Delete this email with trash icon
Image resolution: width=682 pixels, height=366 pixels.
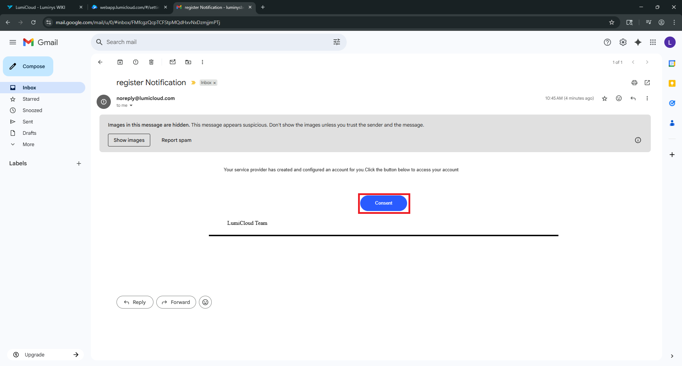click(x=151, y=62)
